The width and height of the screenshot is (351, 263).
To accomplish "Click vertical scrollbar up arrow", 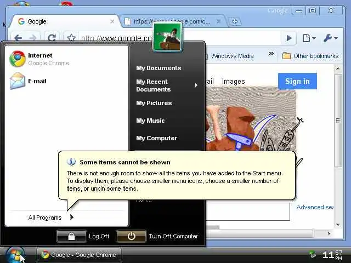I will (338, 68).
